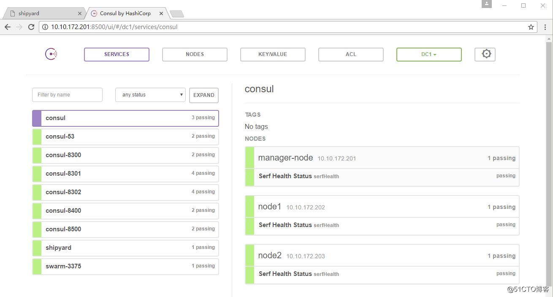Bookmark this page with star icon
Image resolution: width=553 pixels, height=297 pixels.
click(x=531, y=27)
